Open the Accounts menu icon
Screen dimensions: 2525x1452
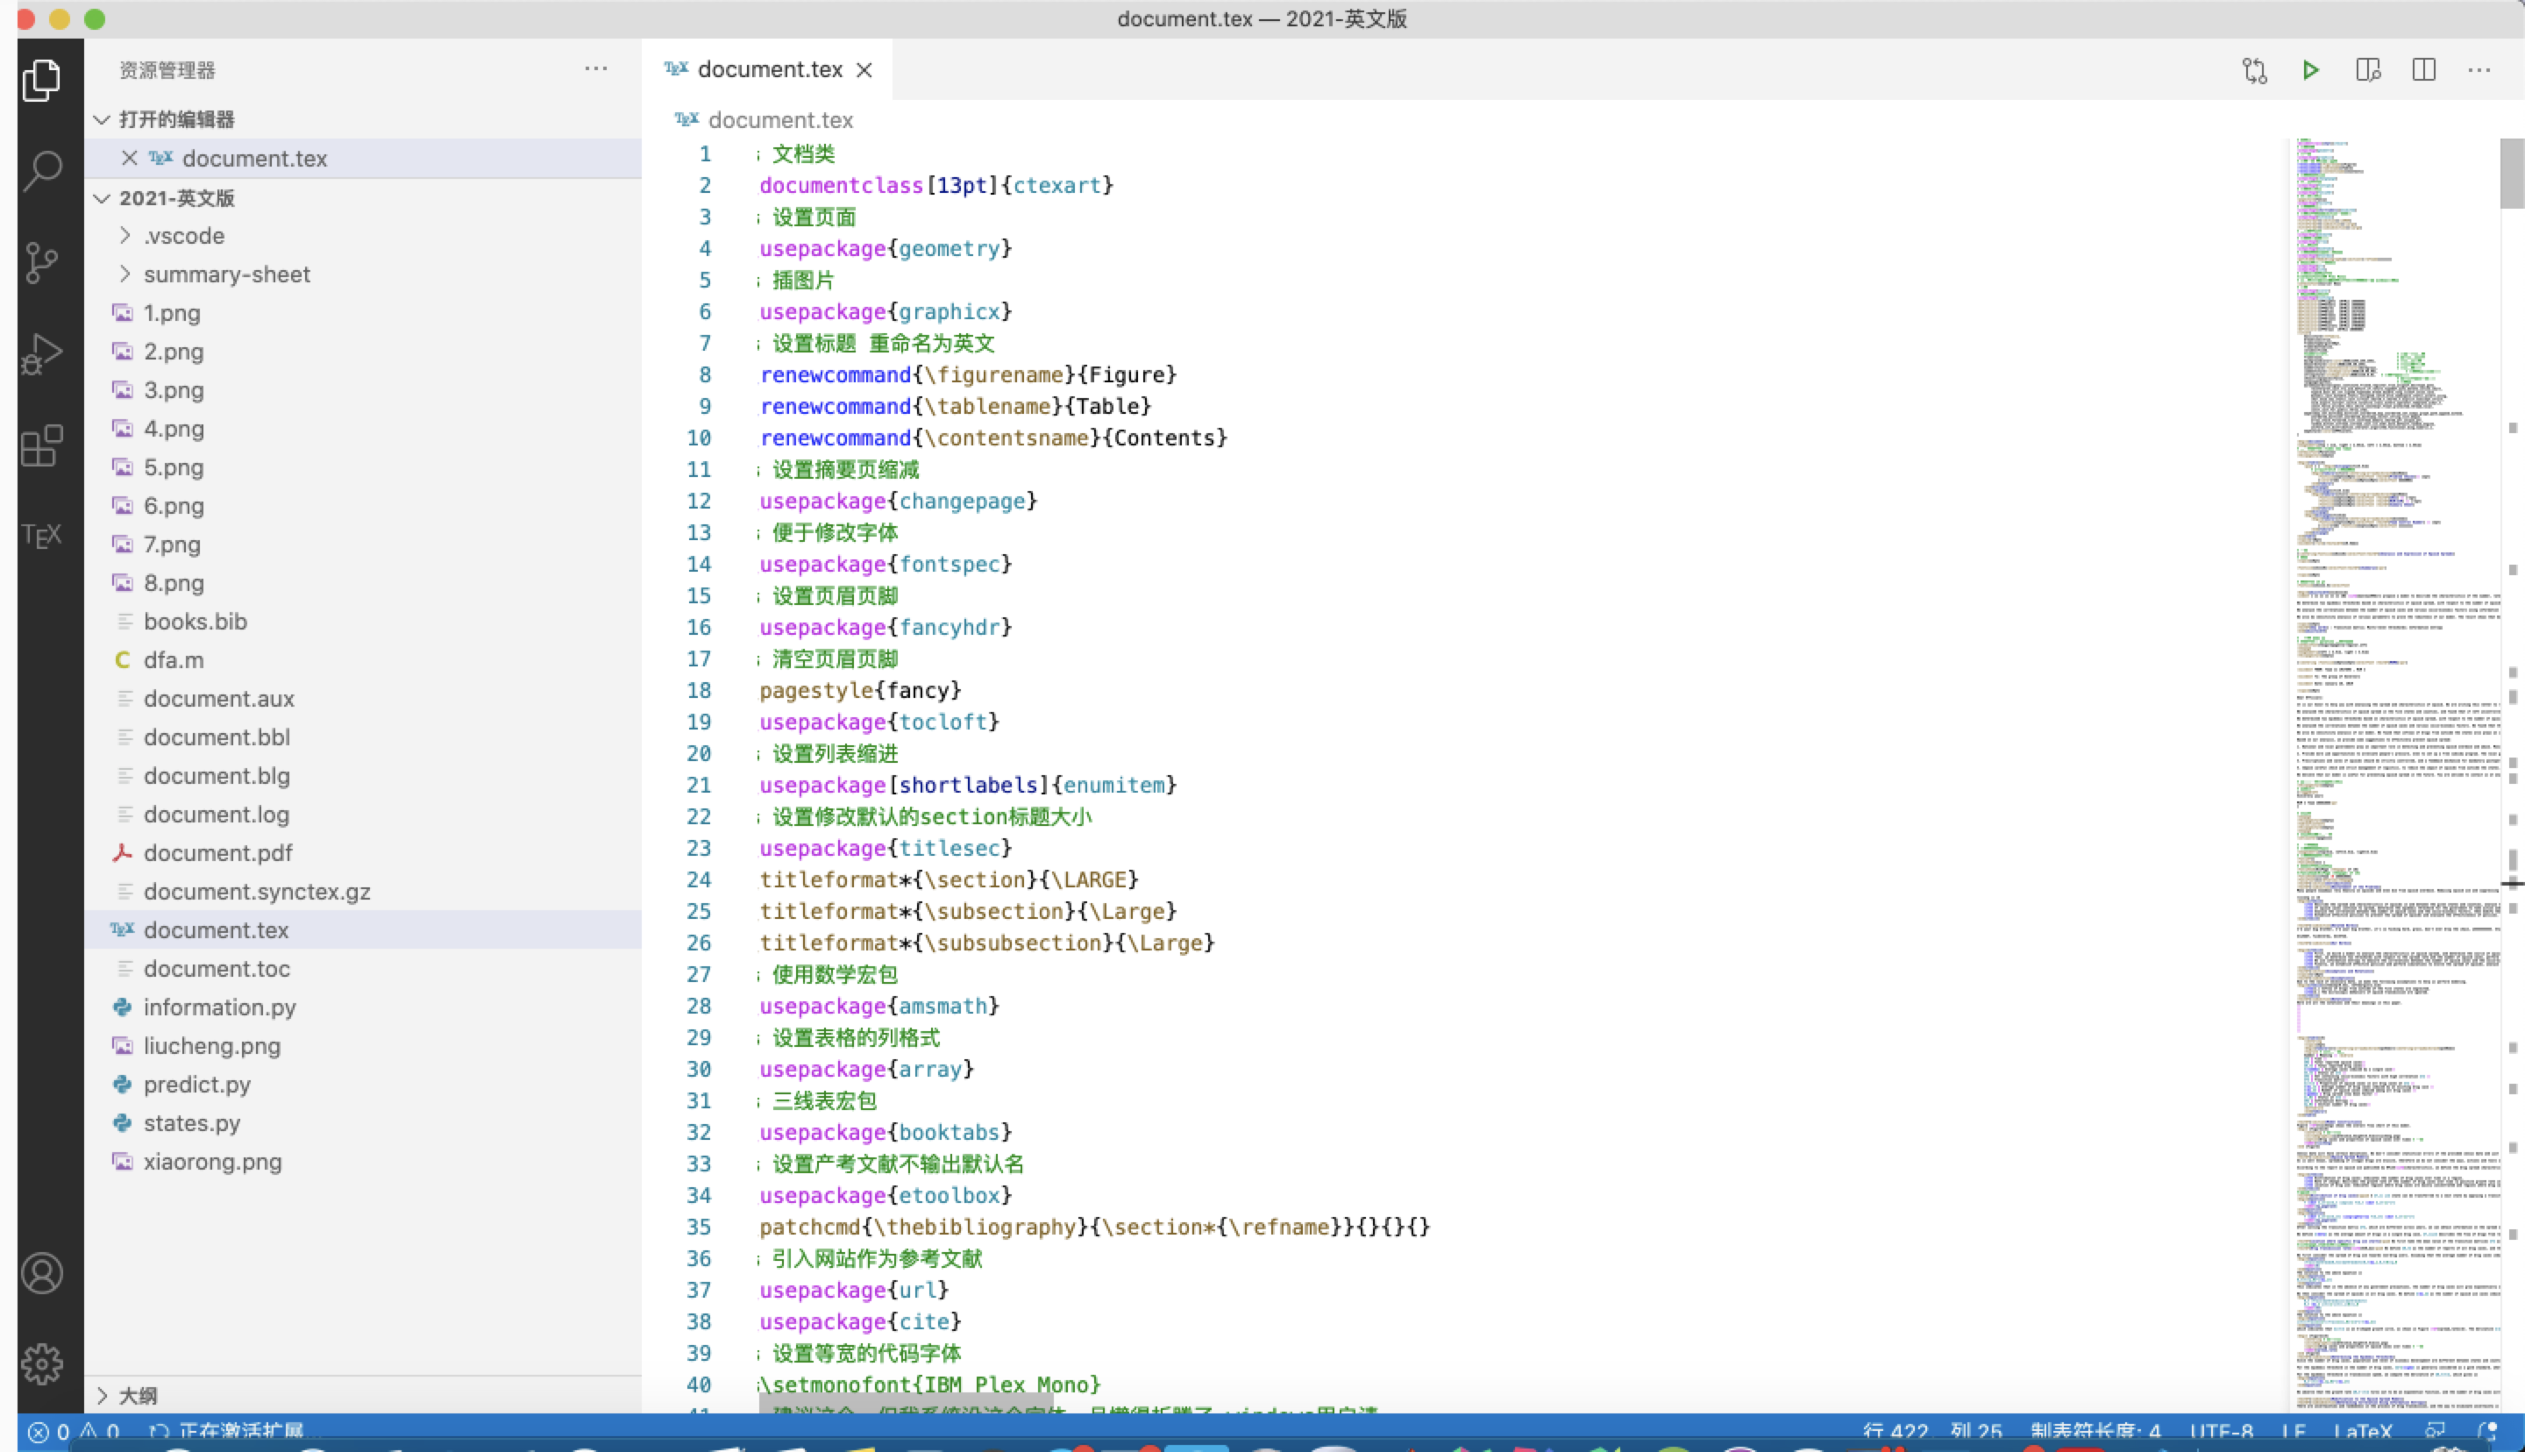click(42, 1273)
